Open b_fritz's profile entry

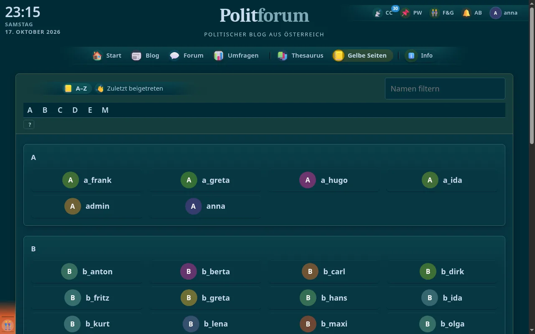(x=87, y=298)
